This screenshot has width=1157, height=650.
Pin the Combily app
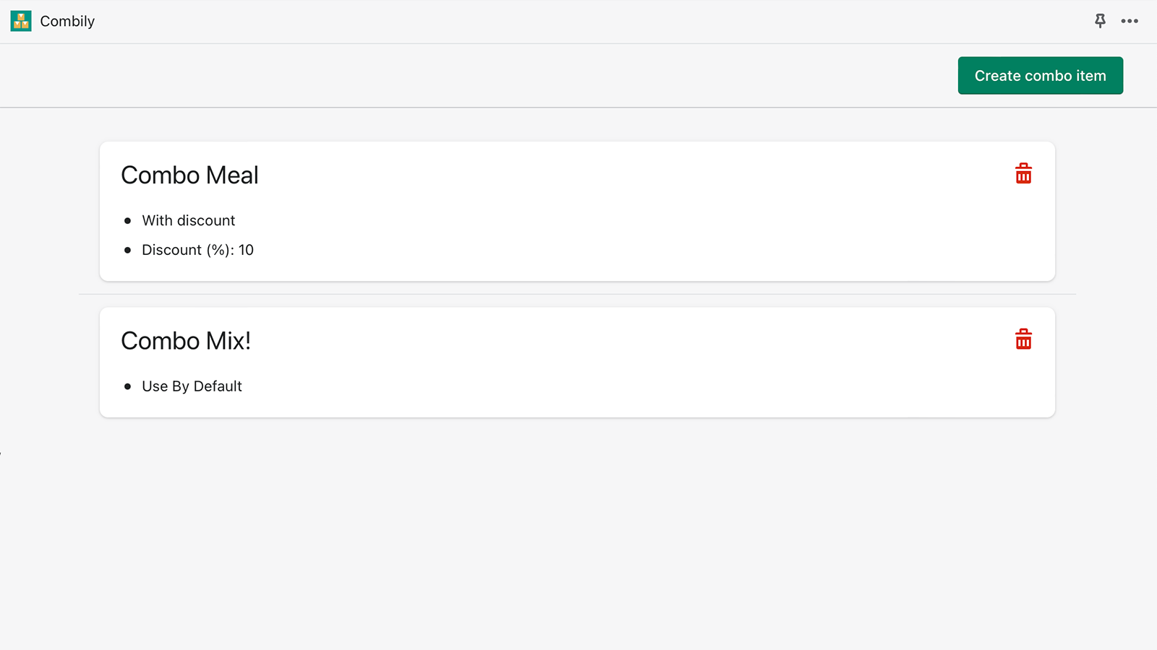coord(1100,21)
